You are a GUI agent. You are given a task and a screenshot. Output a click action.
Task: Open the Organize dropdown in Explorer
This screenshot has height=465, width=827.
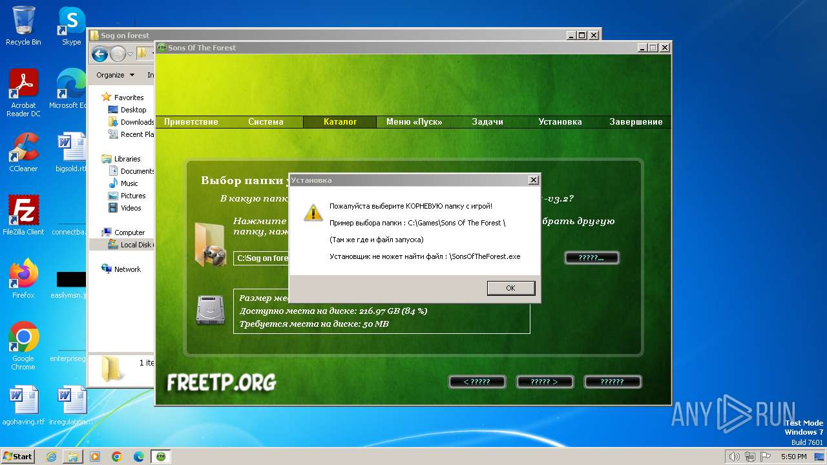pos(115,75)
